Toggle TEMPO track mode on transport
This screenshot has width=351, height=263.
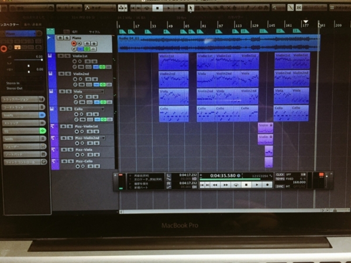click(x=280, y=179)
